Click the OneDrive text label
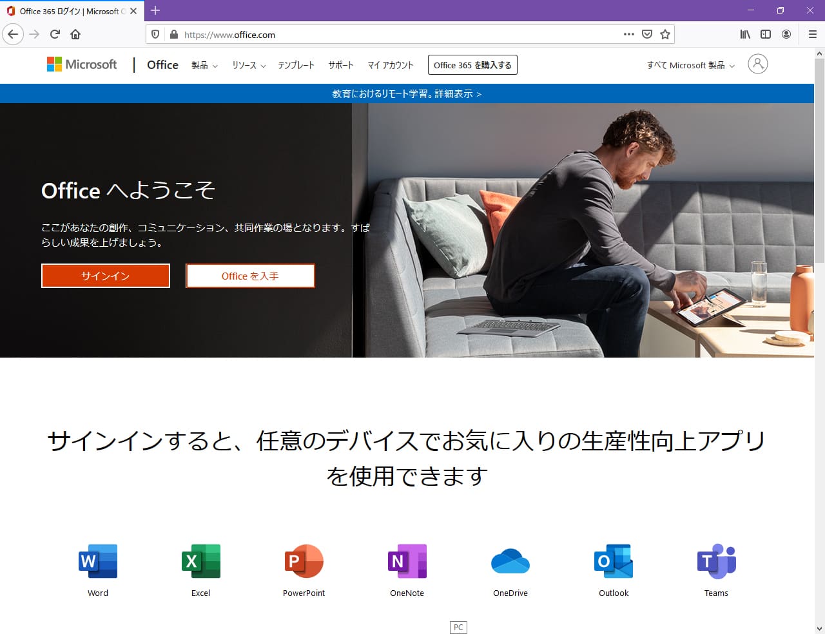 (x=510, y=593)
